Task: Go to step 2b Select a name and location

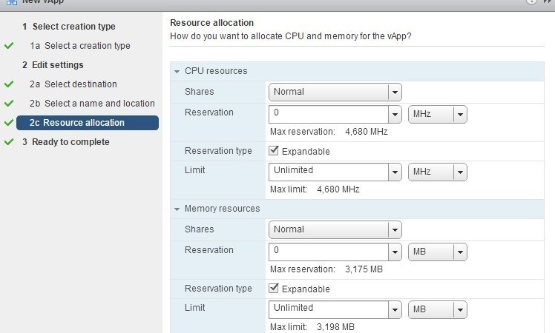Action: point(92,104)
